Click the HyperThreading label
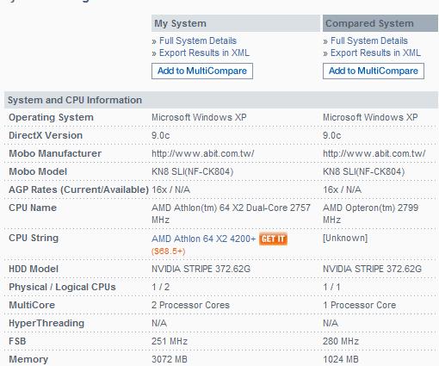This screenshot has height=366, width=439. pos(46,323)
